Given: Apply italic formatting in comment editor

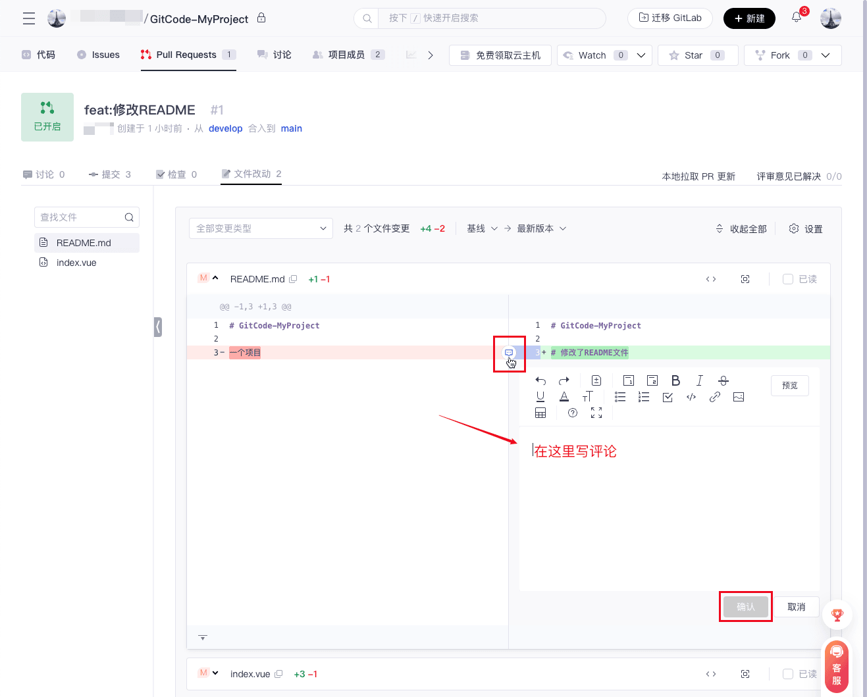Looking at the screenshot, I should click(x=699, y=380).
